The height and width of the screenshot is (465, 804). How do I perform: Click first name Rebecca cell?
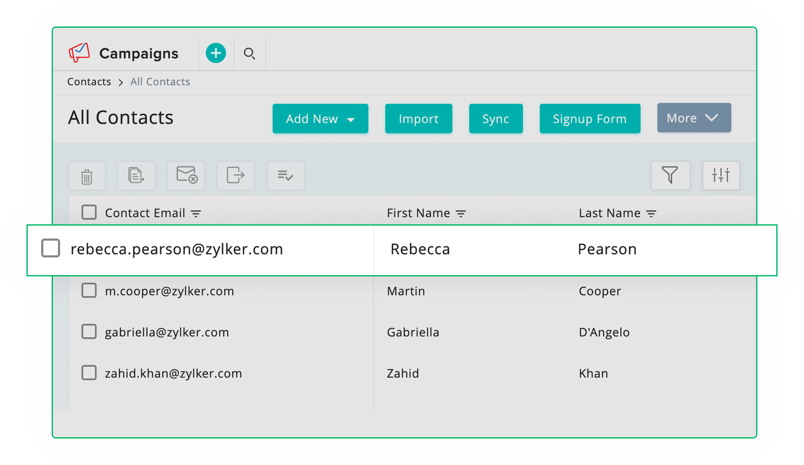[420, 249]
